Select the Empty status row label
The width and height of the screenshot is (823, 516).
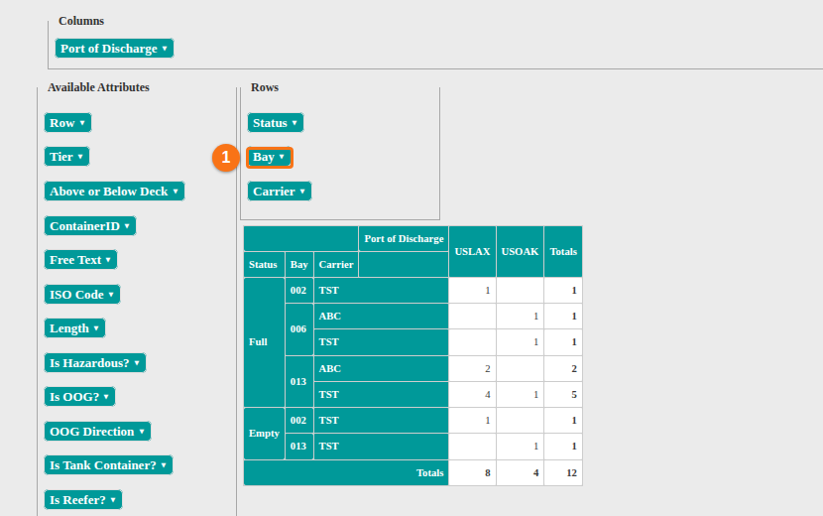point(264,434)
